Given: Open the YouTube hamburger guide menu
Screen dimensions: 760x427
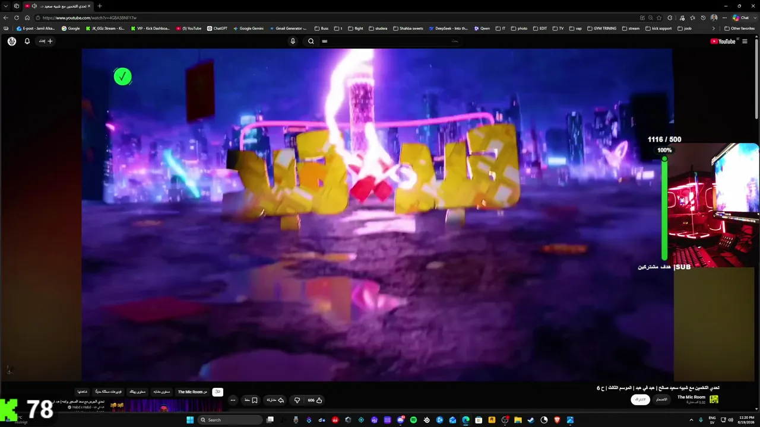Looking at the screenshot, I should coord(745,42).
